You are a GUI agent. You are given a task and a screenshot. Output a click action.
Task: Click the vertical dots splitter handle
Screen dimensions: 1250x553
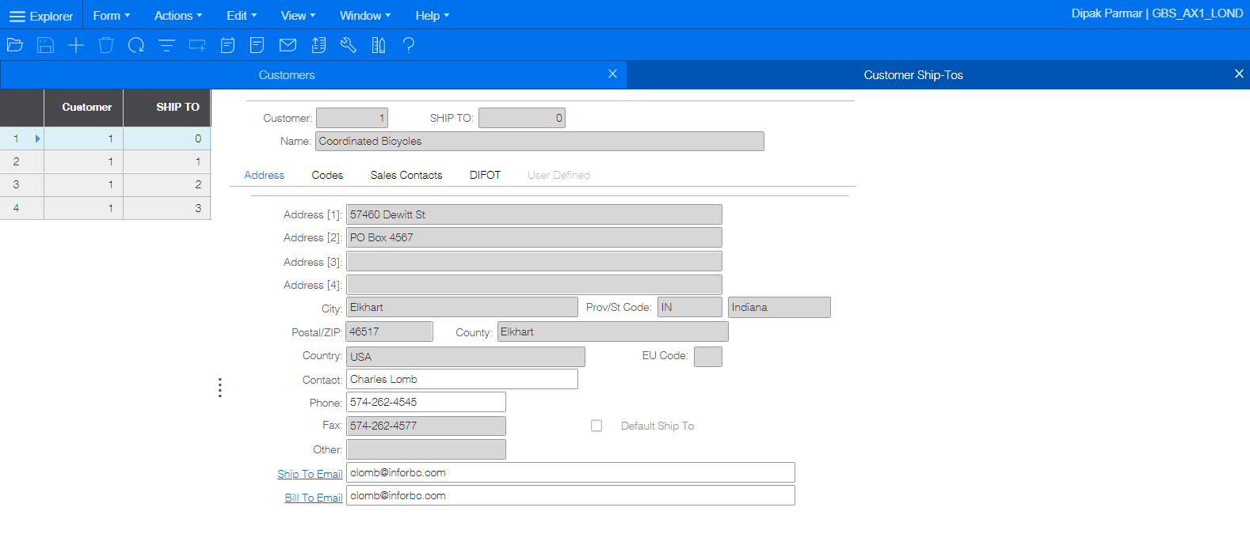pos(220,388)
